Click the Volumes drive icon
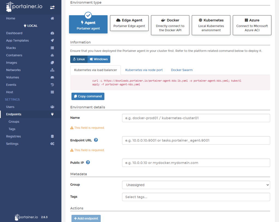The image size is (279, 222). click(x=52, y=77)
